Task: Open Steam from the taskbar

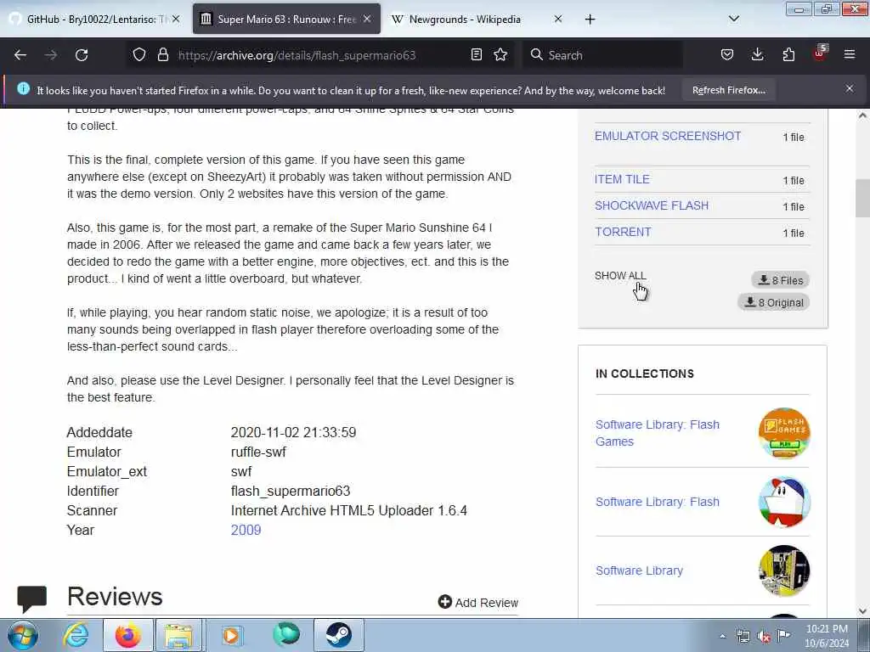Action: [x=338, y=635]
